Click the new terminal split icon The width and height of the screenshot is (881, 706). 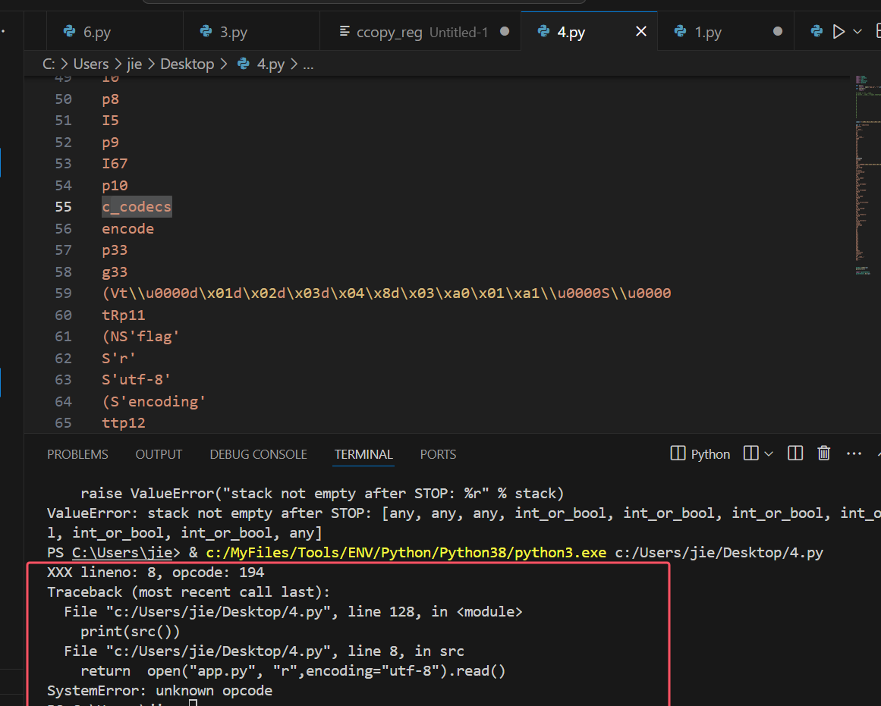click(x=750, y=453)
